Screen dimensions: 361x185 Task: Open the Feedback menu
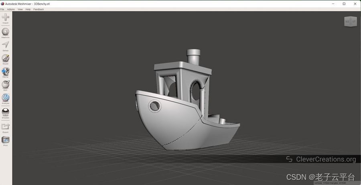(x=39, y=10)
